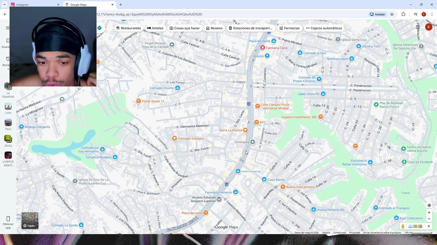
Task: Open the Capas layers thumbnail
Action: [x=30, y=220]
